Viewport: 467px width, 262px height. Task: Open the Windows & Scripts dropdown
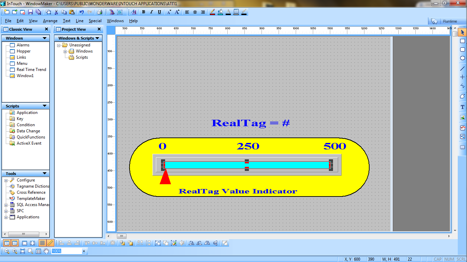[97, 38]
